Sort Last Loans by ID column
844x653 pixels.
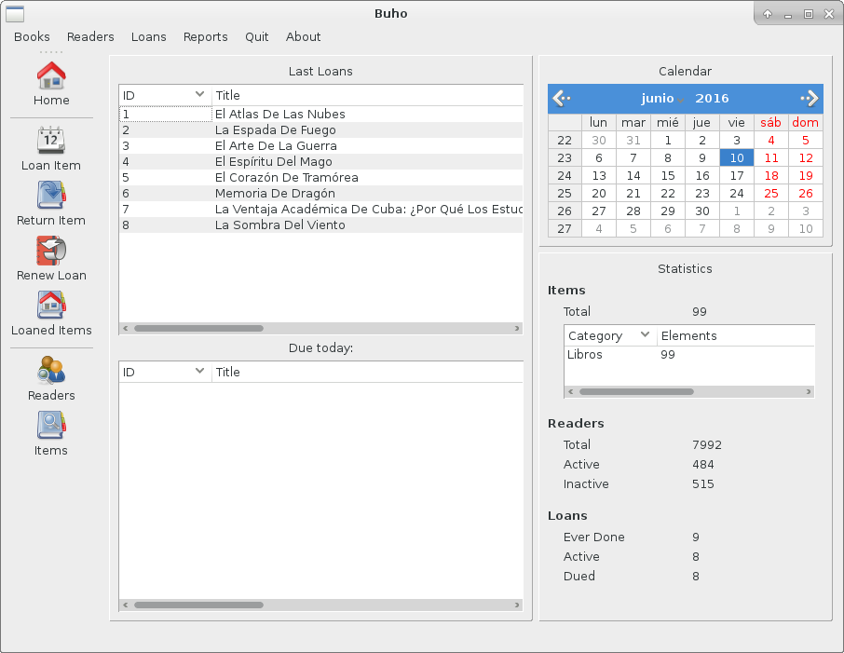click(165, 95)
